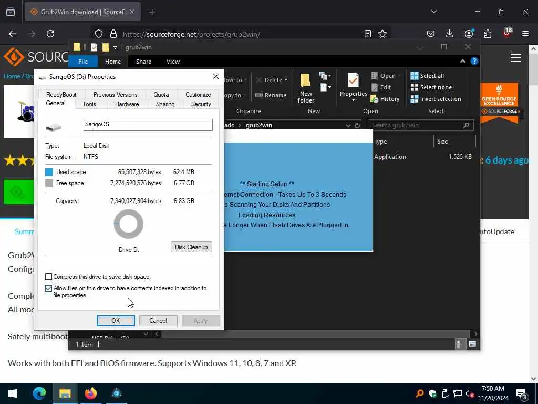Open the ReadyBoost tab
This screenshot has height=404, width=538.
point(61,95)
